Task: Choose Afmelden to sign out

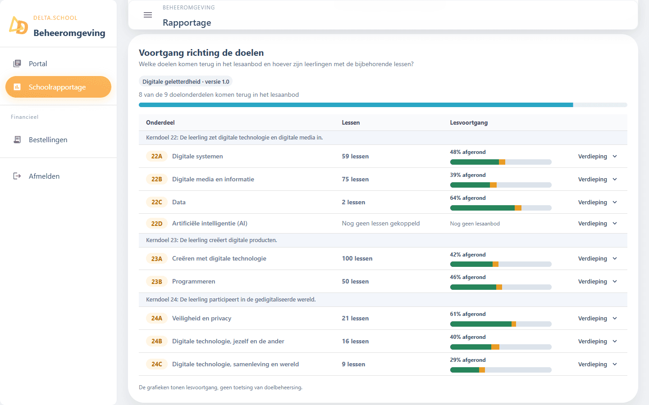Action: (x=58, y=176)
